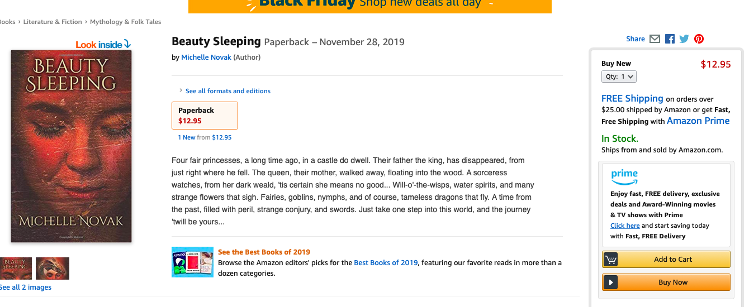749x307 pixels.
Task: Open Mythology & Folk Tales breadcrumb
Action: 125,22
